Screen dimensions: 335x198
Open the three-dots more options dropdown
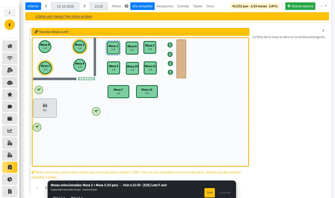tap(323, 6)
